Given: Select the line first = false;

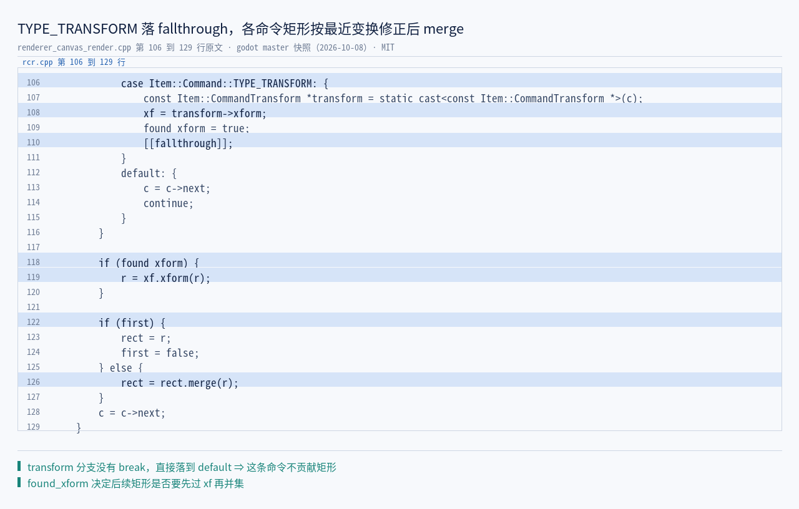Looking at the screenshot, I should click(160, 353).
